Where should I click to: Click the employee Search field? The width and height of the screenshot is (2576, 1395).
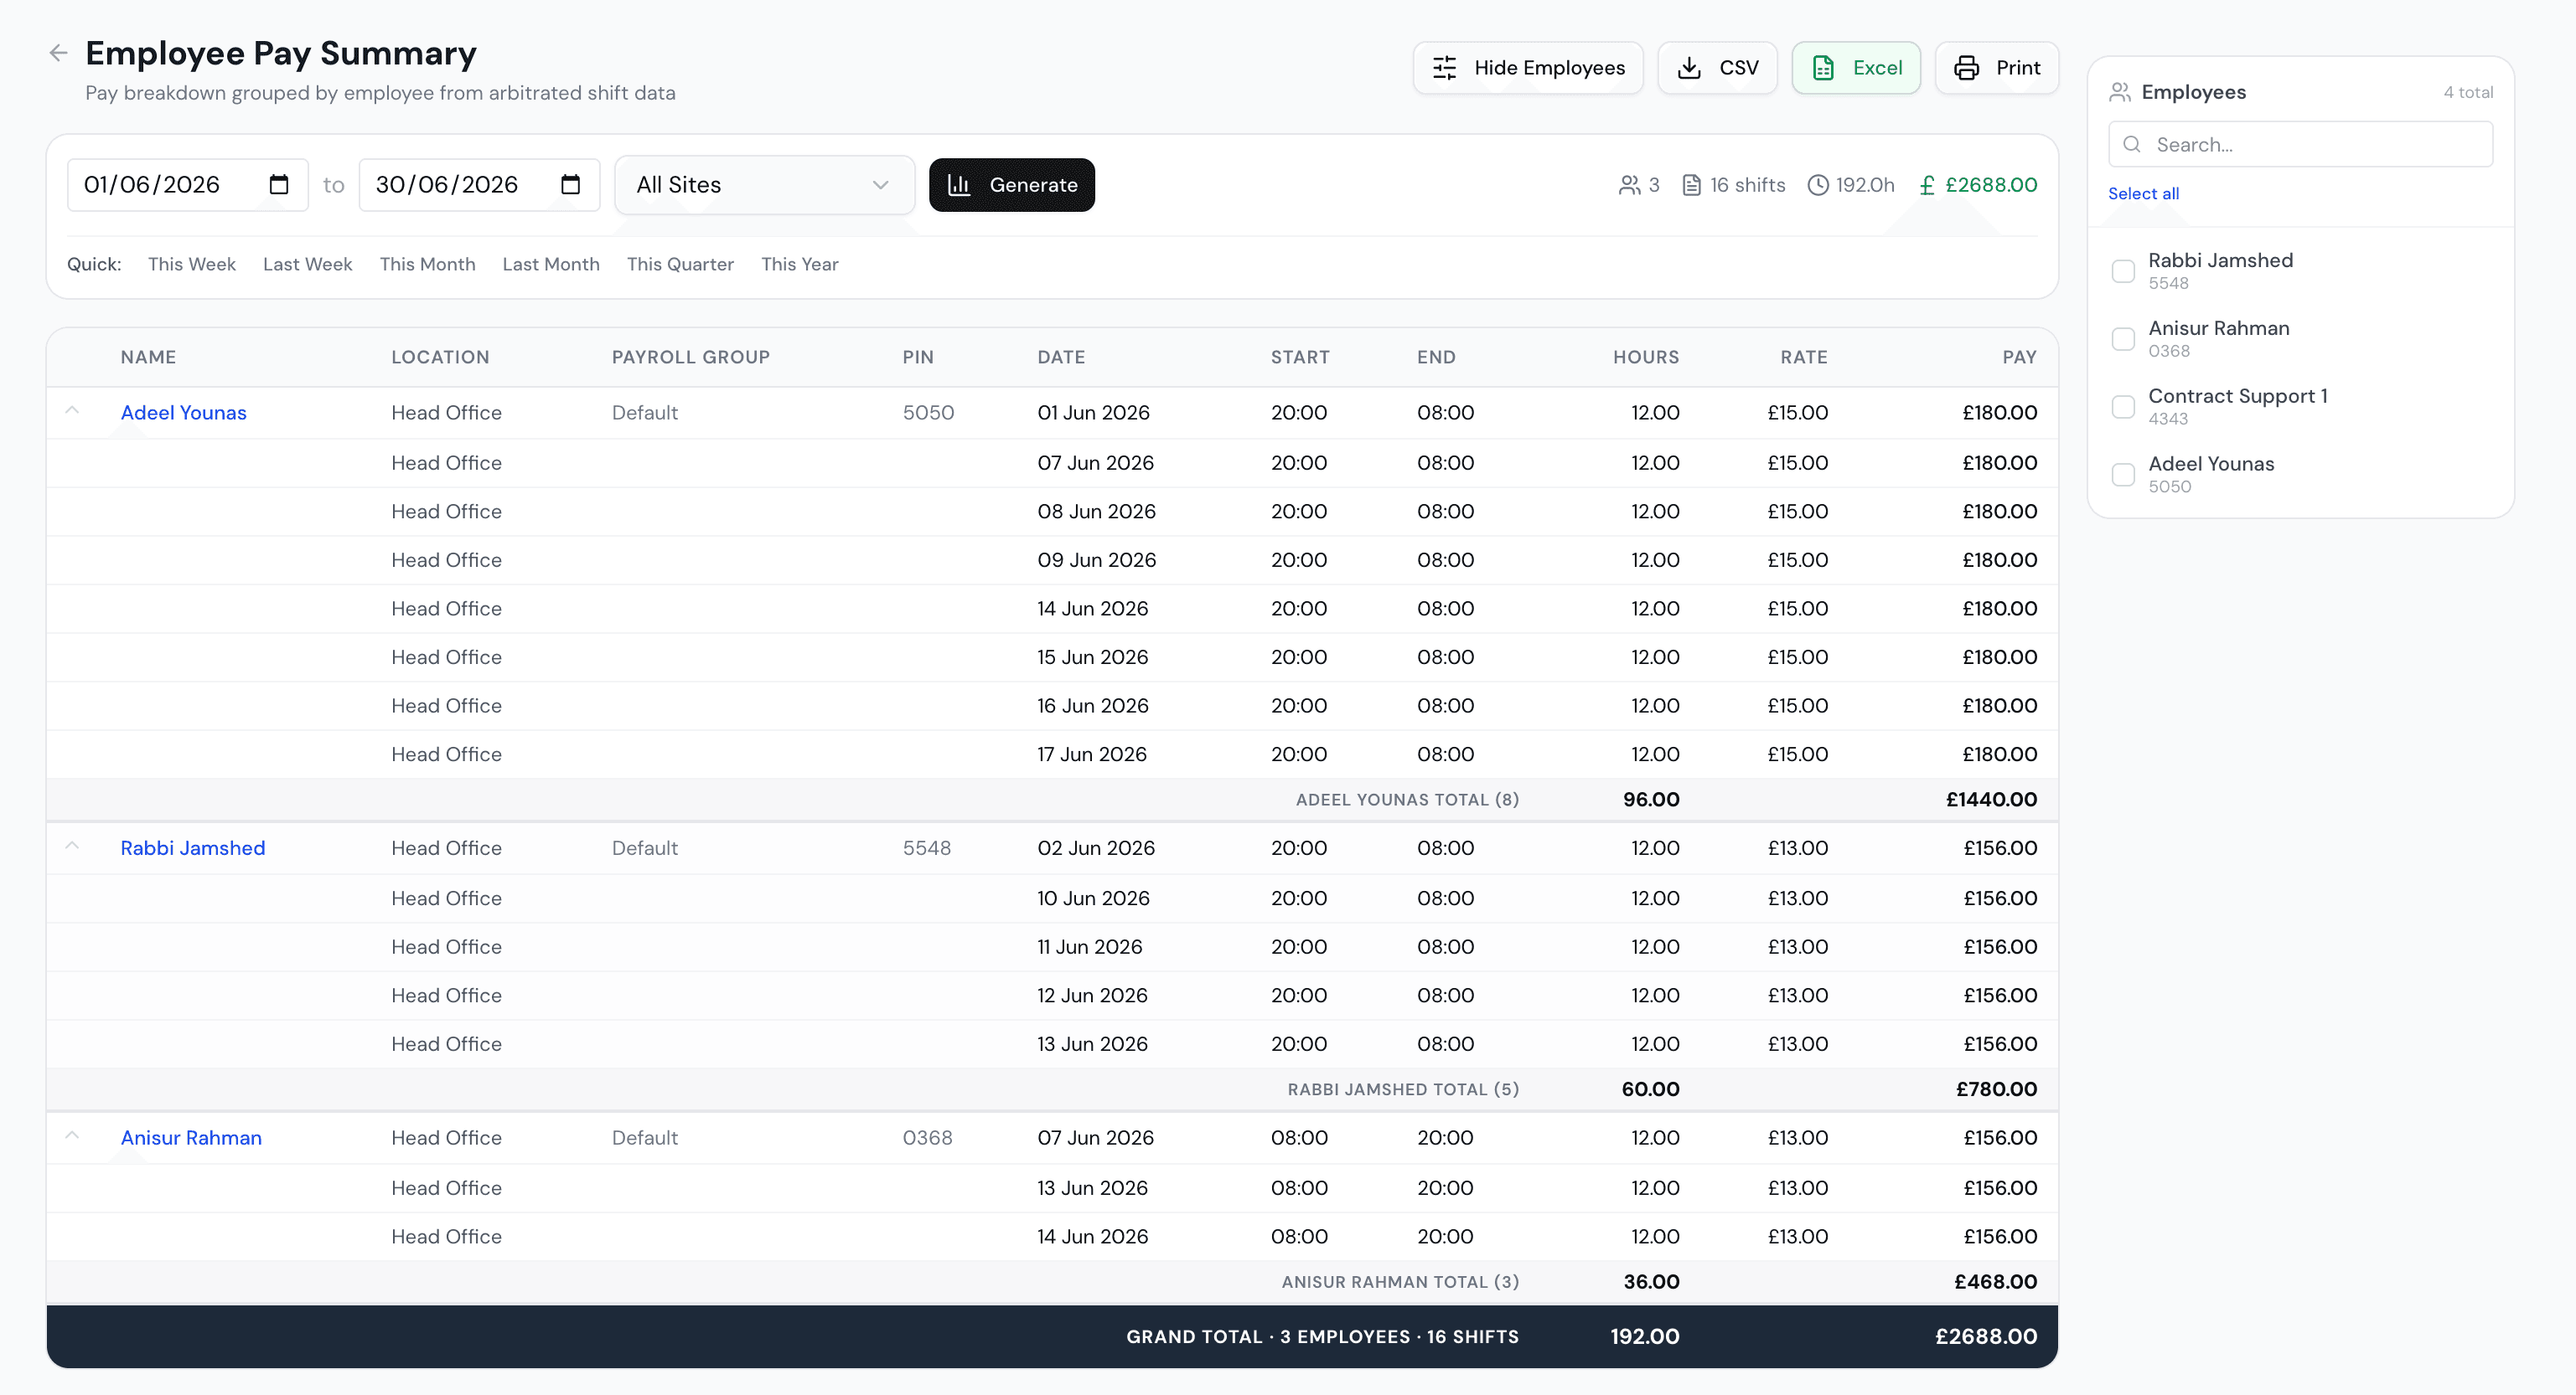(2300, 145)
